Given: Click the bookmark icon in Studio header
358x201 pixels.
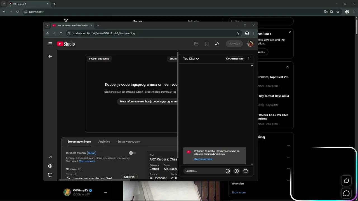Looking at the screenshot, I should coord(207,44).
